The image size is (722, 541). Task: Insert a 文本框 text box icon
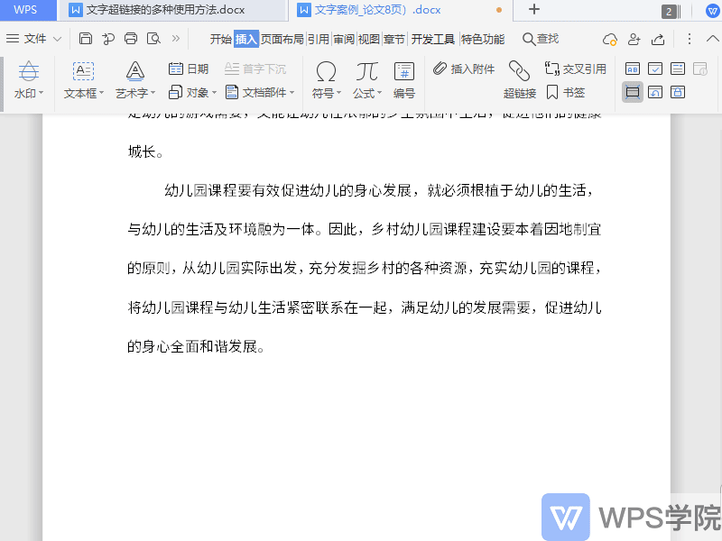tap(83, 72)
